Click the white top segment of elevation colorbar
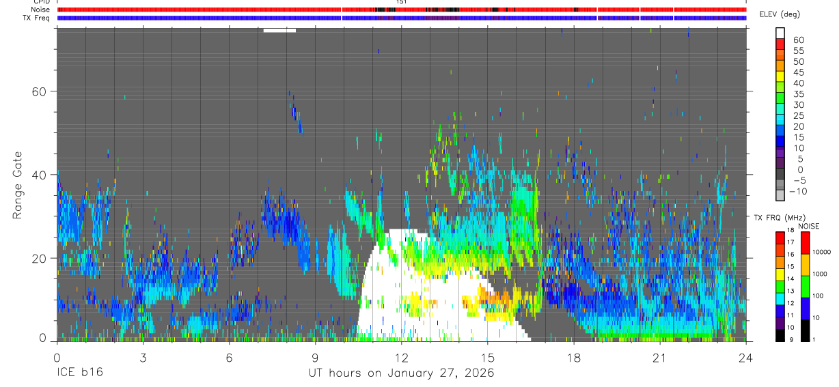839x387 pixels. (x=780, y=33)
